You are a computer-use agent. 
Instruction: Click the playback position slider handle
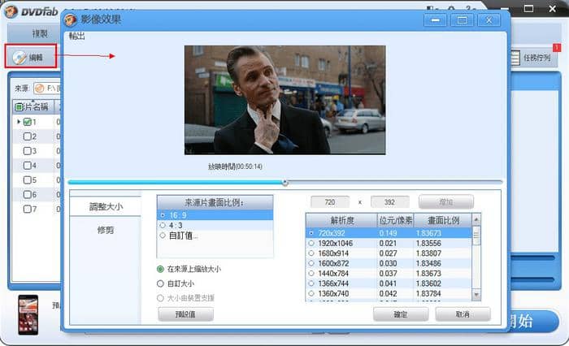click(x=285, y=182)
